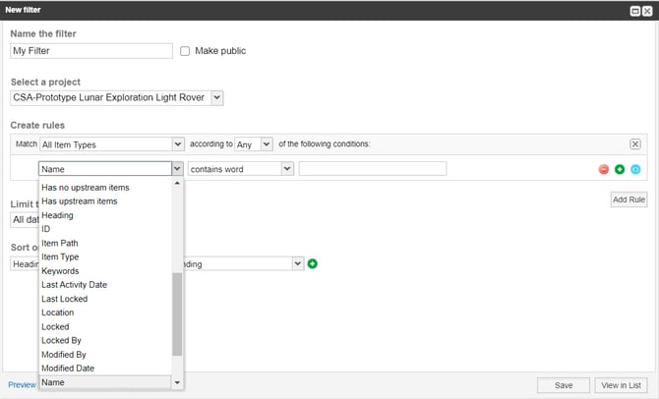Click the blue group condition icon

point(635,169)
